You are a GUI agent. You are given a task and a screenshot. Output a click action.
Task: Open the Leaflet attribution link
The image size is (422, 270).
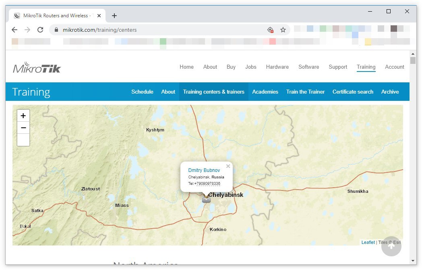(368, 242)
